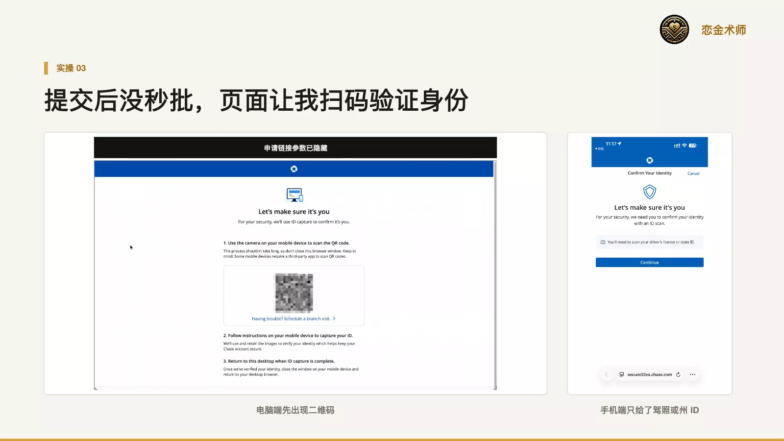Click caption '手机端只给了驾照或州 ID'
Viewport: 784px width, 441px height.
point(650,410)
